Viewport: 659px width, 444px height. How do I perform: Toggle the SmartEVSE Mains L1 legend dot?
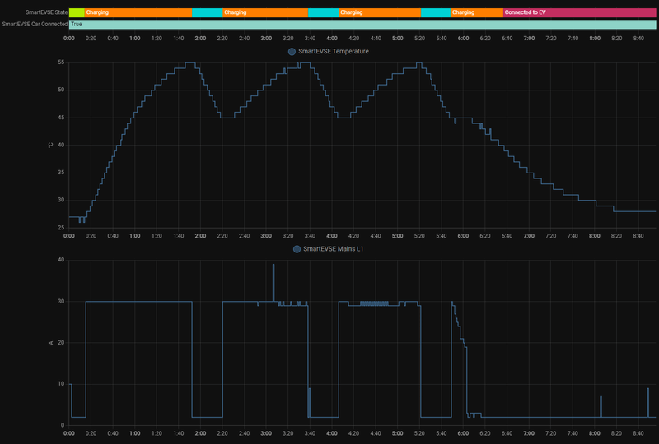pos(297,249)
